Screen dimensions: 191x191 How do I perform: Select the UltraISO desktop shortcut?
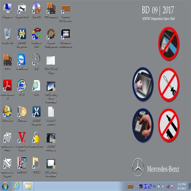(36, 11)
